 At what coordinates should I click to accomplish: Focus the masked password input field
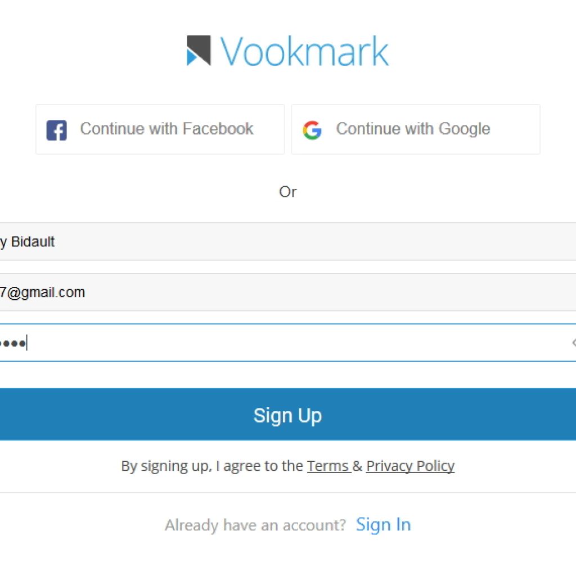288,343
